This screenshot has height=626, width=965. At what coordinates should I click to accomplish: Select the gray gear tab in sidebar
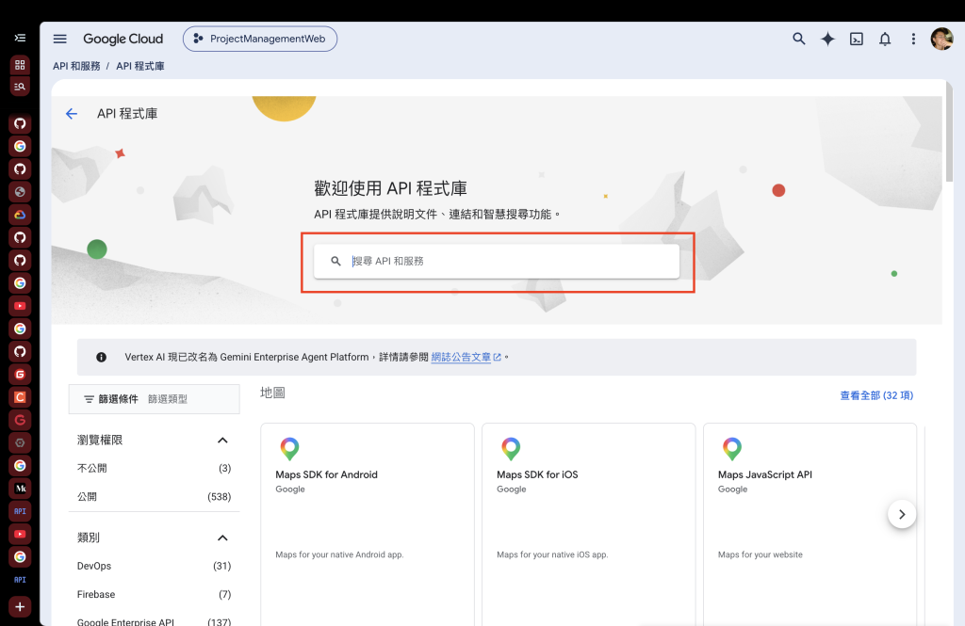20,442
